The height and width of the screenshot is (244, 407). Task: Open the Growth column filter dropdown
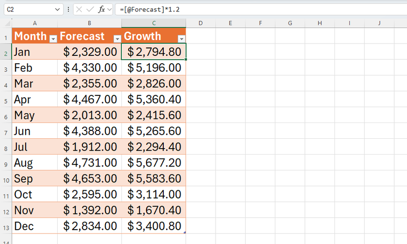[182, 39]
